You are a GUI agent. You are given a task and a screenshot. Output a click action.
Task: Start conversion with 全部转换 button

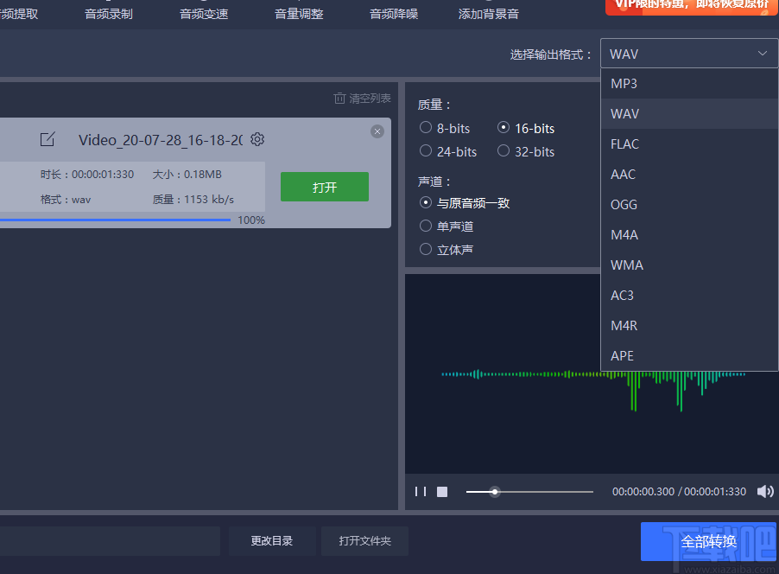pos(708,540)
